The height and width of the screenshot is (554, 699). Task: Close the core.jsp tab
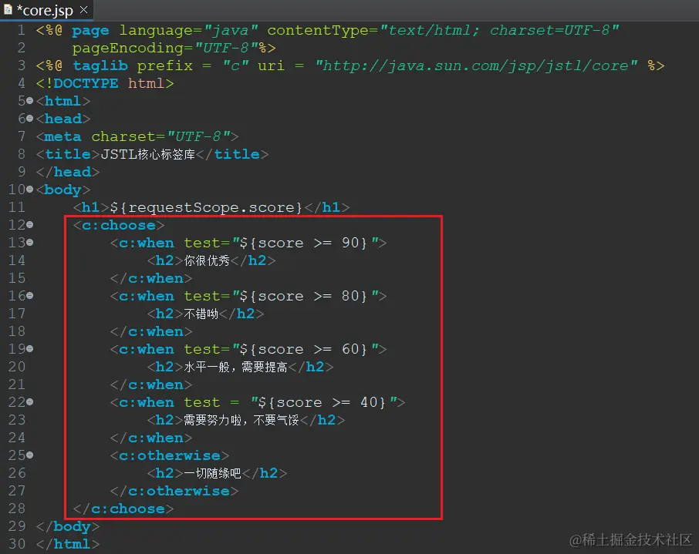point(84,10)
